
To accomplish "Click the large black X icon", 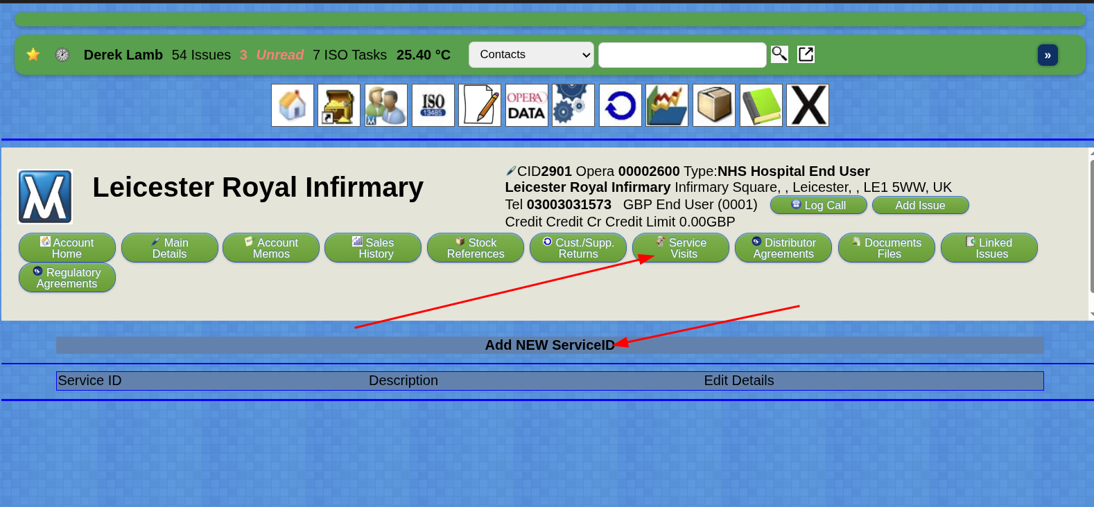I will click(x=808, y=105).
